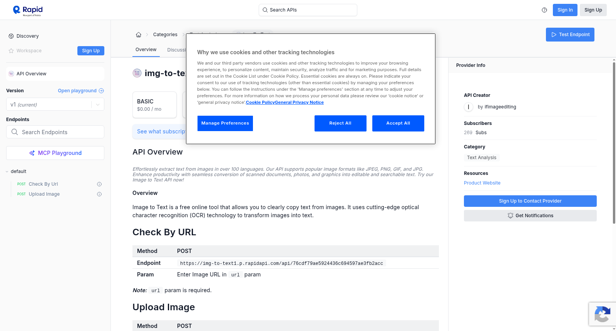Click the Text Analysis category tag
Image resolution: width=616 pixels, height=331 pixels.
pyautogui.click(x=482, y=158)
